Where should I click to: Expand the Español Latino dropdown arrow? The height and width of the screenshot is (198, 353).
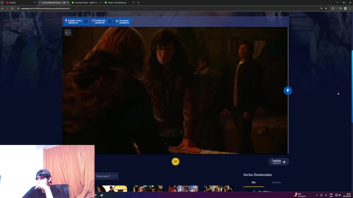86,21
